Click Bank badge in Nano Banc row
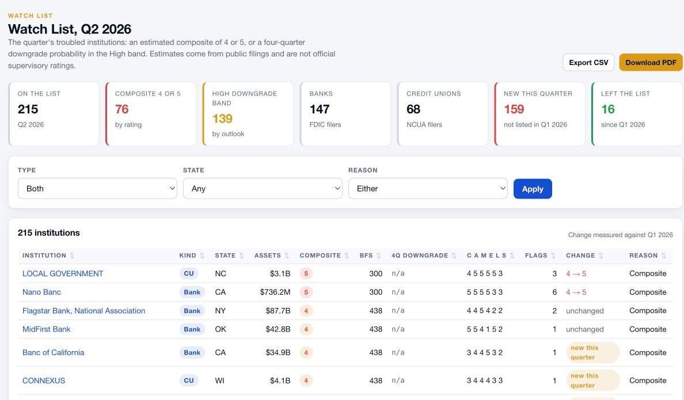This screenshot has height=400, width=684. pos(192,292)
